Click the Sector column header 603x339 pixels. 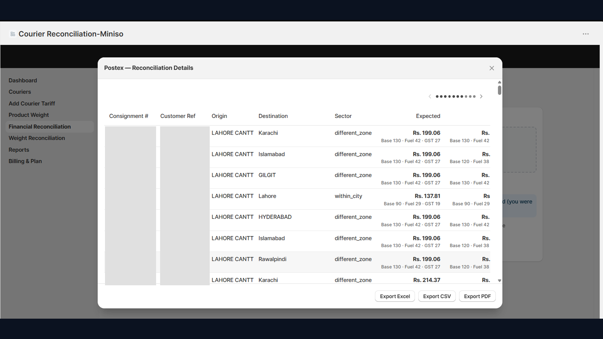point(343,116)
